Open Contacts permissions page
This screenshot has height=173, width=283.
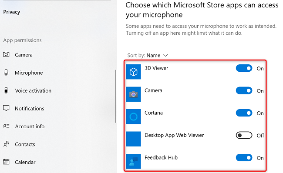click(25, 144)
